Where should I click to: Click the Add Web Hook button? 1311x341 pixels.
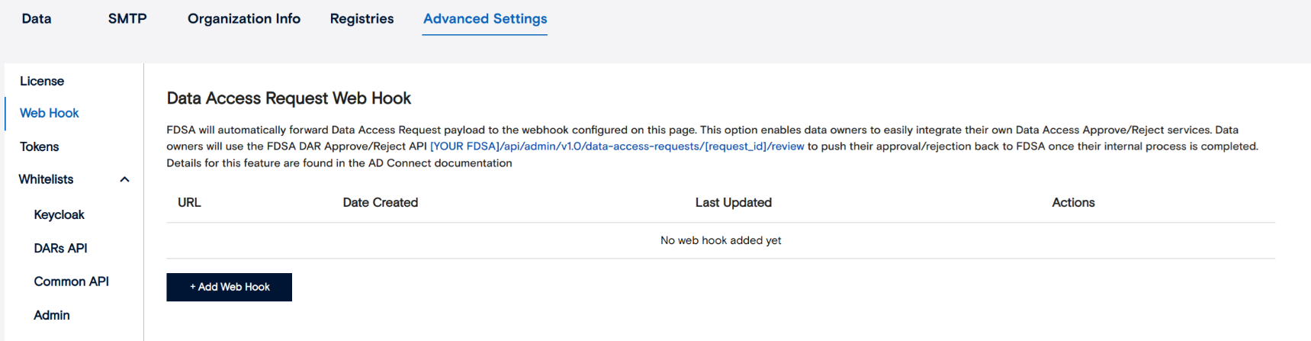point(230,287)
